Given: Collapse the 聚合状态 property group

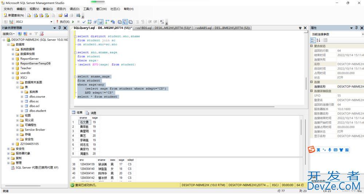Looking at the screenshot, I should (x=312, y=46).
